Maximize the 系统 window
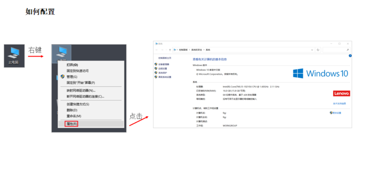The width and height of the screenshot is (377, 170). click(340, 44)
